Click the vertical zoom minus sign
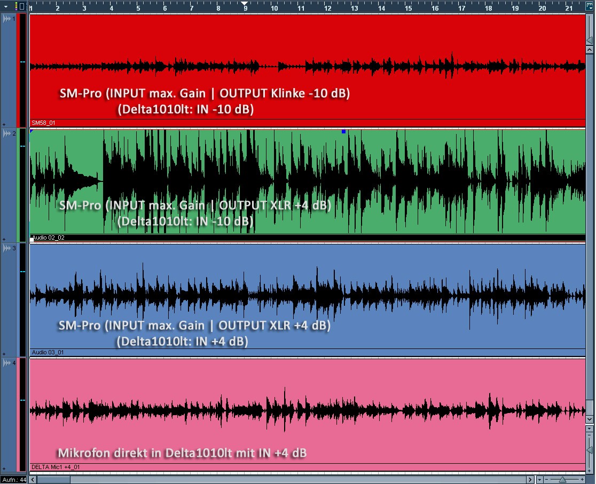The image size is (596, 484). pyautogui.click(x=590, y=435)
